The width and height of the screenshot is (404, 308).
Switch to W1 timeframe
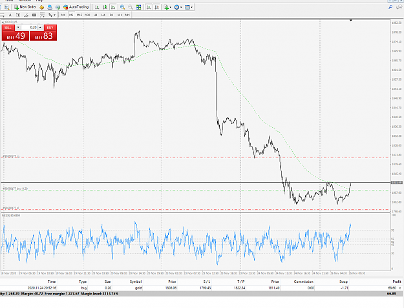pyautogui.click(x=120, y=15)
